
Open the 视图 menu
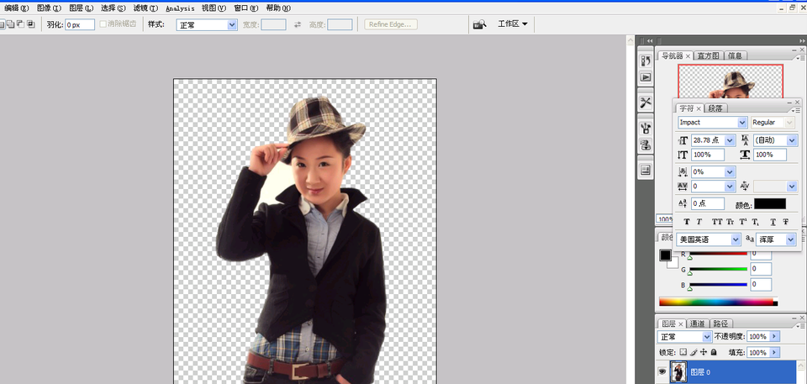pyautogui.click(x=214, y=8)
